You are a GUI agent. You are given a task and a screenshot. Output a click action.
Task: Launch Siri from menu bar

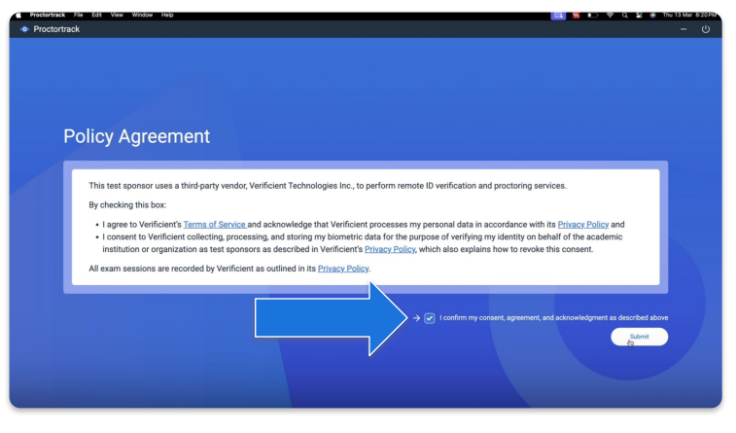click(652, 15)
